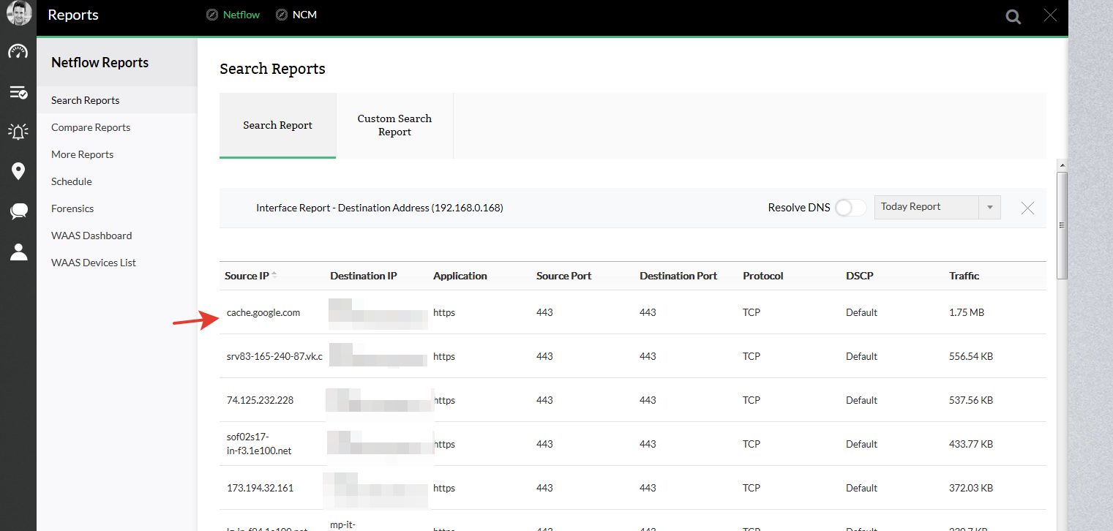Click the compass icon beside Netflow

click(212, 15)
